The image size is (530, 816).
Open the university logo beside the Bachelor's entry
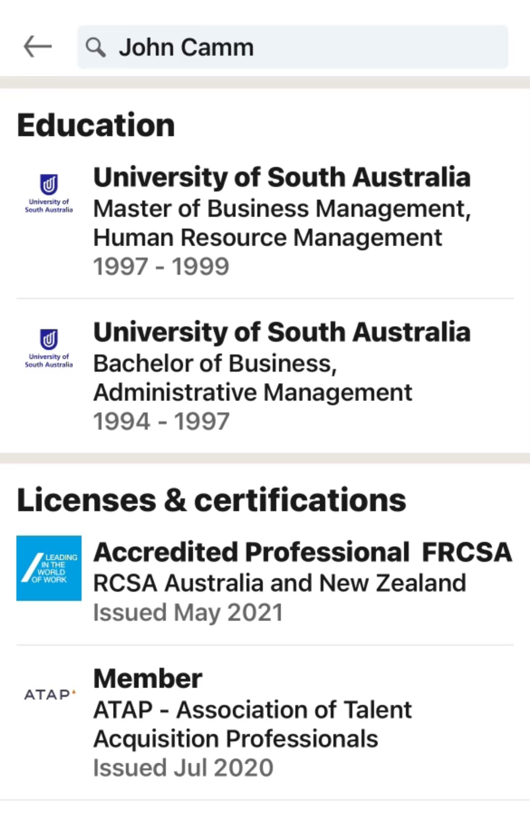pos(49,348)
